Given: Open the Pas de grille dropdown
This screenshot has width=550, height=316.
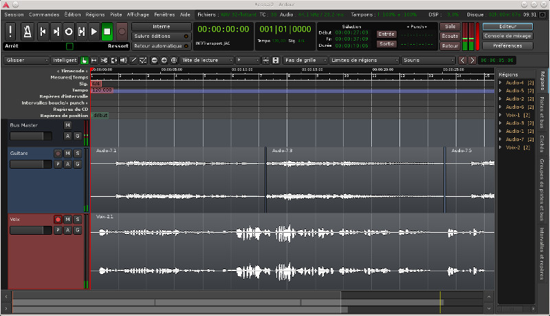Looking at the screenshot, I should pos(303,61).
